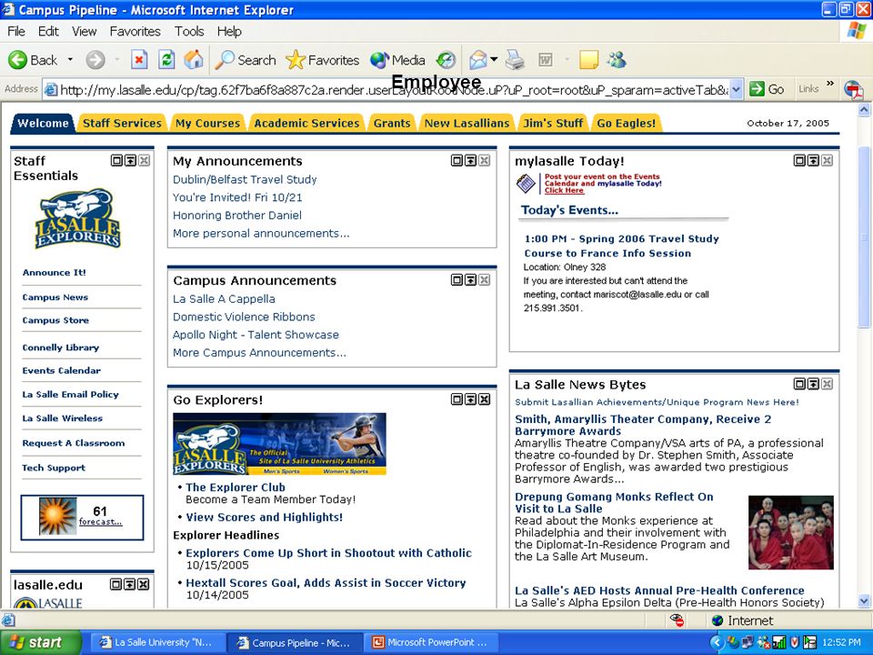
Task: Detach the My Announcements channel
Action: (x=470, y=160)
